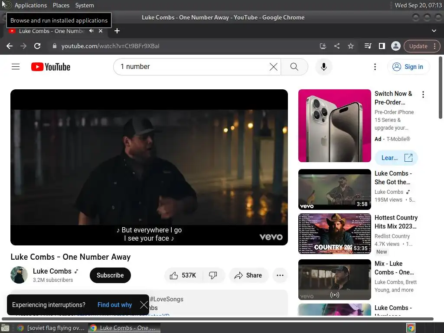444x333 pixels.
Task: Click the clock showing Wed Sep 20
Action: click(418, 5)
